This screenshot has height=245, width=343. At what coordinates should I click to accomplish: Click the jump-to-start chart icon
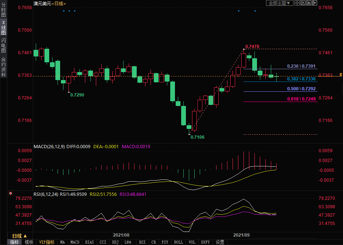303,3
